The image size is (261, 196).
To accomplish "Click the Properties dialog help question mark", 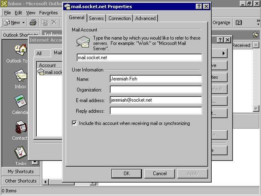I will pyautogui.click(x=199, y=7).
